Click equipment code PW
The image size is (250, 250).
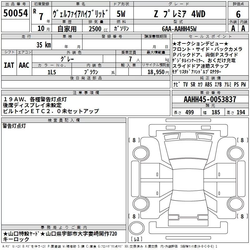(243, 84)
